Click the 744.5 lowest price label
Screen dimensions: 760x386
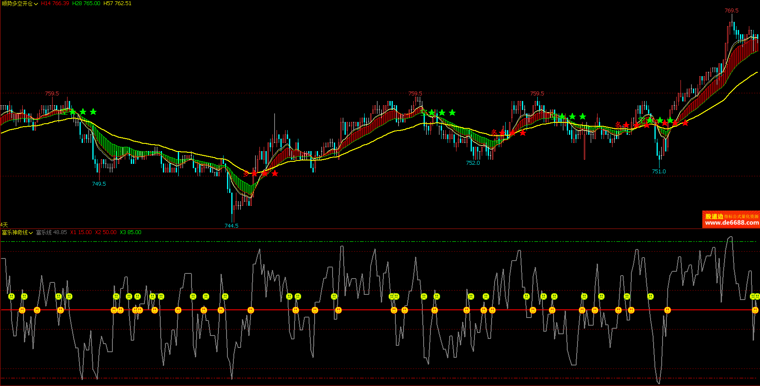[x=231, y=226]
